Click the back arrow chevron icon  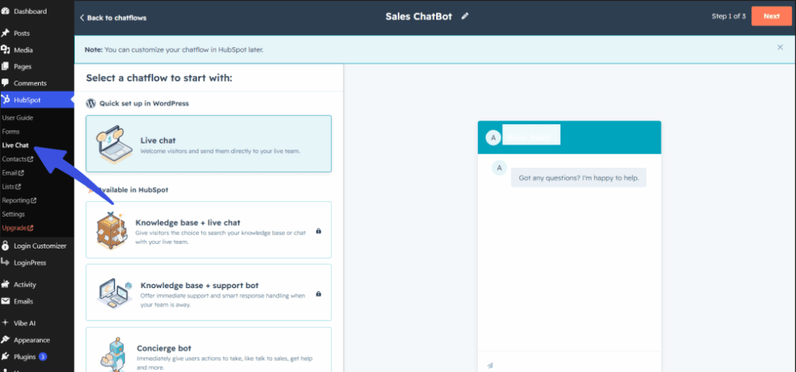82,18
